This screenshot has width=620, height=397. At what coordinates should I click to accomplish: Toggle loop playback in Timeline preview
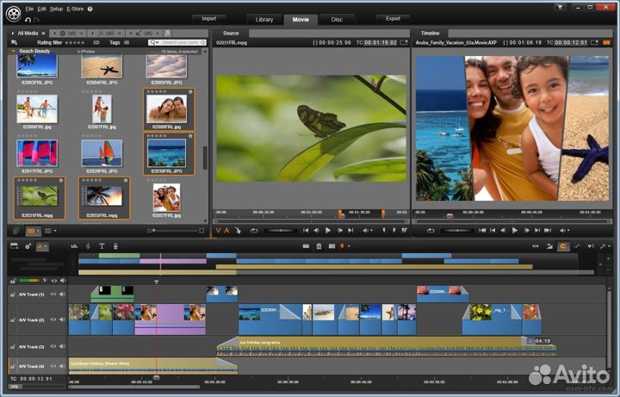(x=431, y=231)
